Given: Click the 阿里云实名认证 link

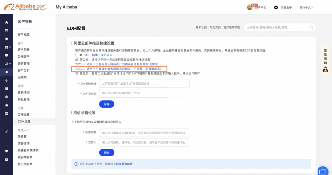Looking at the screenshot, I should (x=102, y=55).
